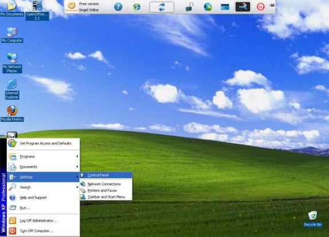The image size is (329, 237).
Task: Click the orange logo in top toolbar
Action: [x=72, y=6]
